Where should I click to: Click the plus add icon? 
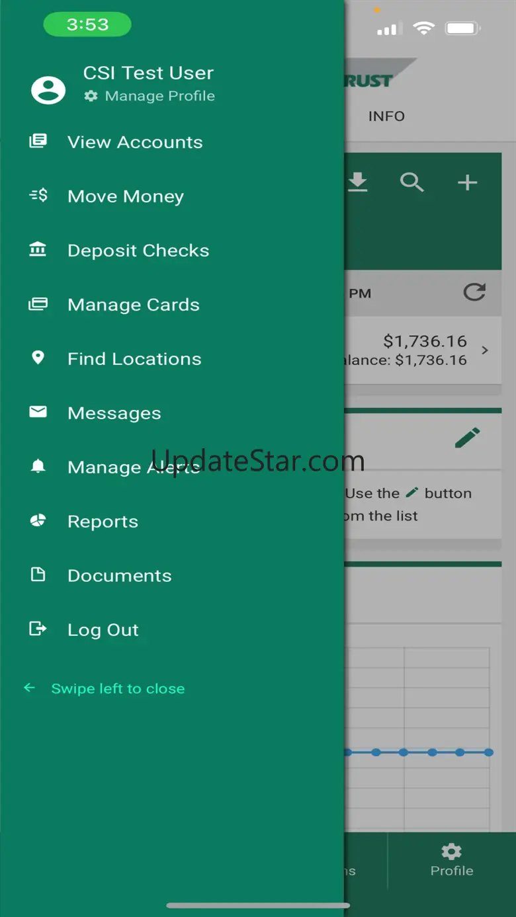(x=468, y=182)
